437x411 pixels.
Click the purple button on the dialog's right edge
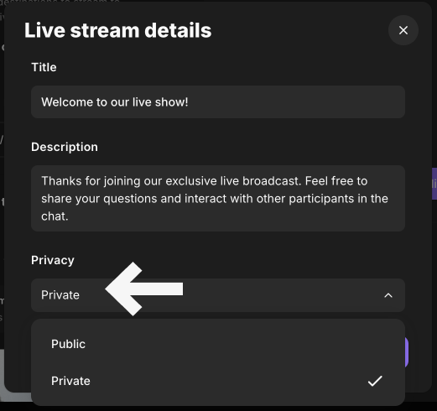pyautogui.click(x=434, y=184)
